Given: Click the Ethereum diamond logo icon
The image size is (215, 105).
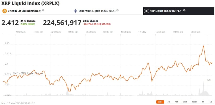Looking at the screenshot, I should tap(76, 11).
